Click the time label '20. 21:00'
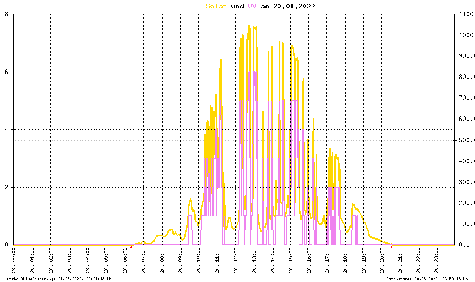This screenshot has height=282, width=475. [x=400, y=261]
